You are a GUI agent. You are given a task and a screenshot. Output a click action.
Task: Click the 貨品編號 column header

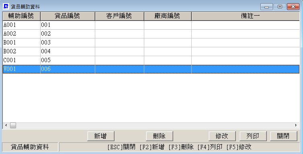68,16
